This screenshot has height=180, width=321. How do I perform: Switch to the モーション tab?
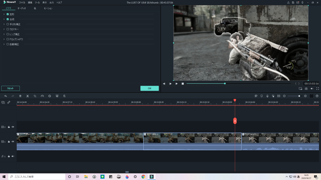click(x=48, y=9)
